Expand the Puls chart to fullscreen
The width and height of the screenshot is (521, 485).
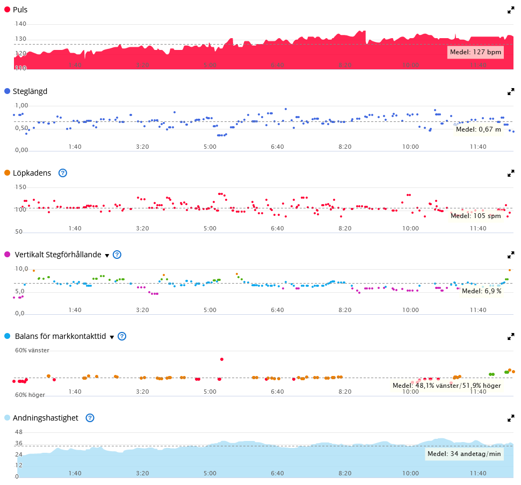click(511, 10)
